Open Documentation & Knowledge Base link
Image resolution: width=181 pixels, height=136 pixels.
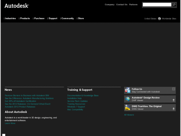coord(83,96)
